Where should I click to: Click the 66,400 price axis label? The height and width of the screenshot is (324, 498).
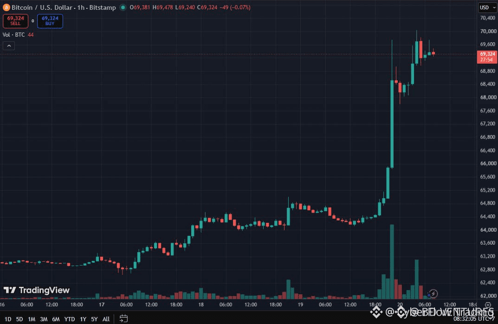[x=487, y=150]
